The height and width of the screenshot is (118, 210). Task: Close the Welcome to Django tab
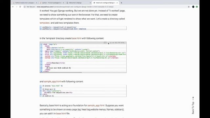[x=90, y=3]
